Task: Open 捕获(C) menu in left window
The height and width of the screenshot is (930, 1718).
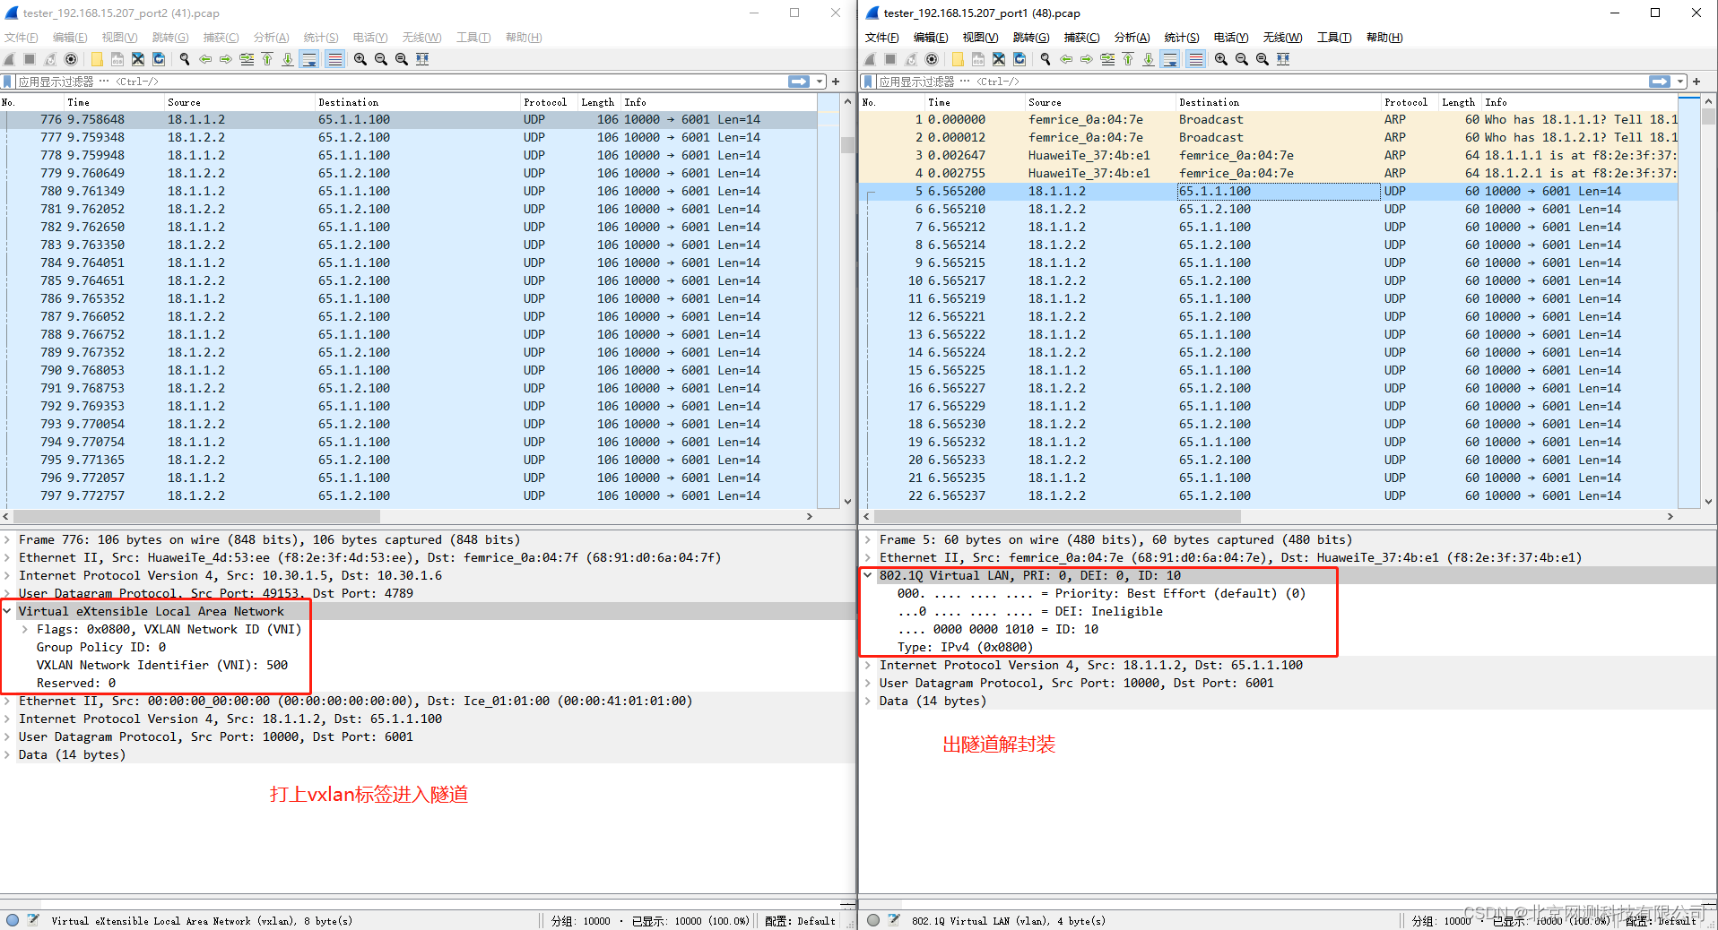Action: click(x=221, y=38)
